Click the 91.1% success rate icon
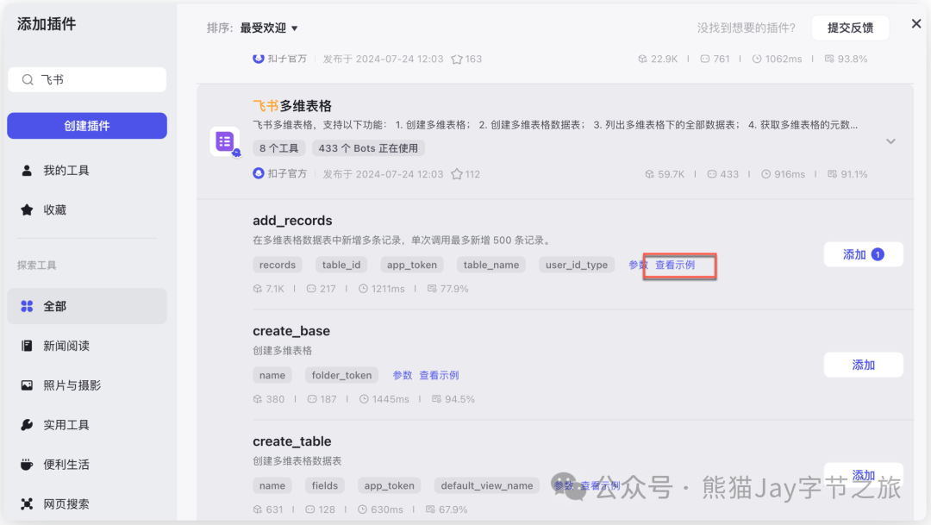The height and width of the screenshot is (525, 931). point(833,174)
